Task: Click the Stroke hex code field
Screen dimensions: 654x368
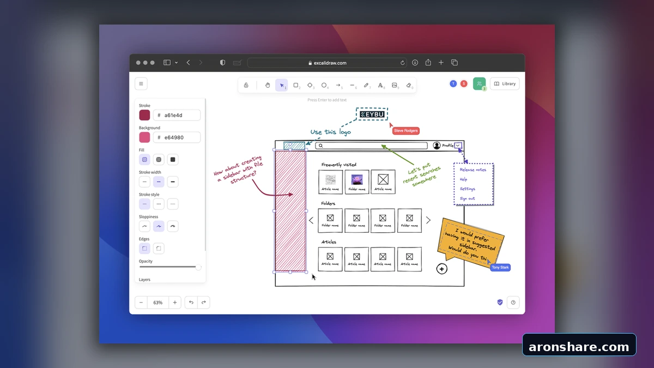Action: pos(177,115)
